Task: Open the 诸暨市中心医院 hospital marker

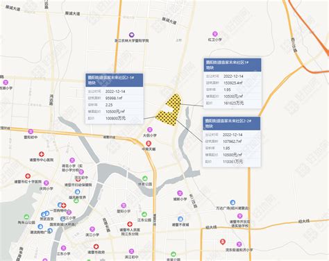Action: (42, 154)
